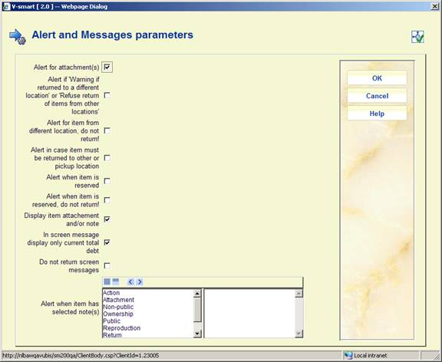Click the notes list scrollbar thumb

pos(197,310)
